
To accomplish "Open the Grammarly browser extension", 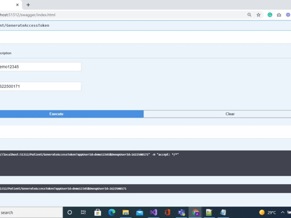I will pos(270,15).
